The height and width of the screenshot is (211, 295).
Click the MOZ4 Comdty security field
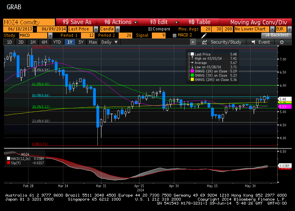point(29,22)
